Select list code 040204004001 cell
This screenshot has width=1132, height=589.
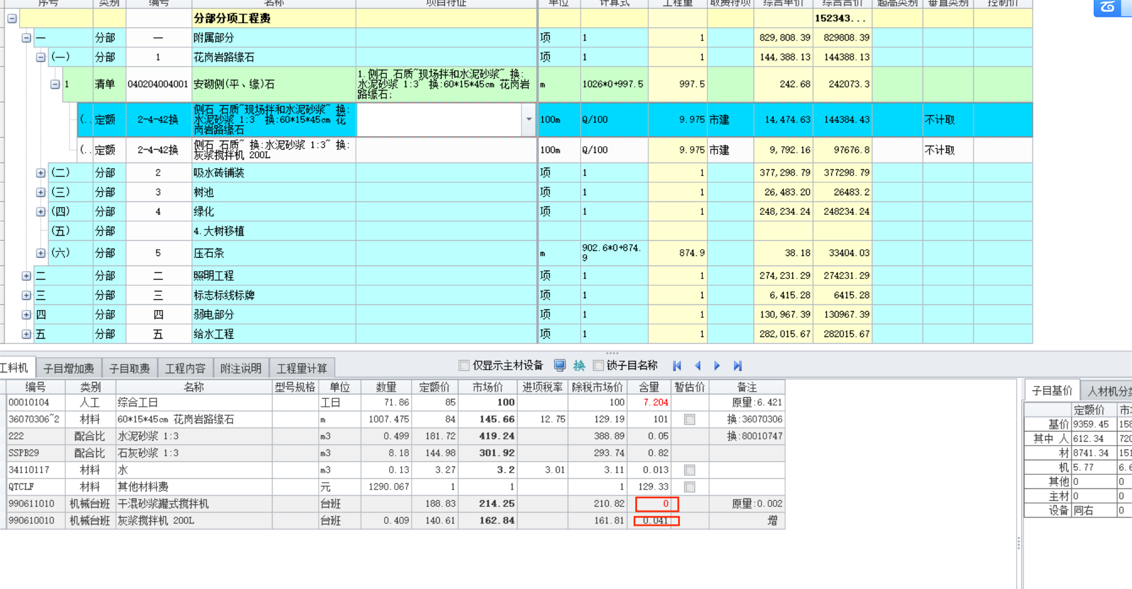pyautogui.click(x=158, y=84)
